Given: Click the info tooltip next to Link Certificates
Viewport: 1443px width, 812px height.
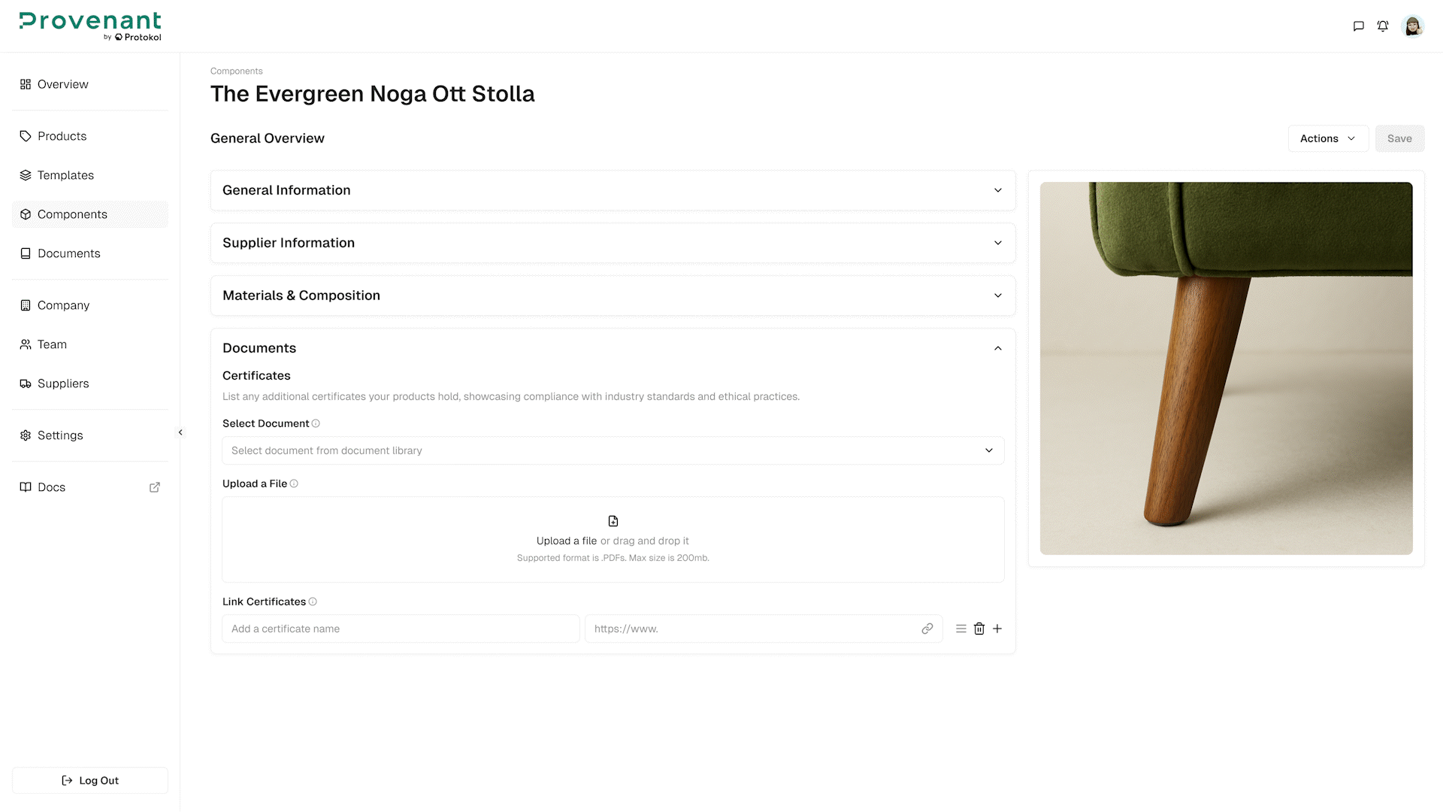Looking at the screenshot, I should tap(312, 601).
